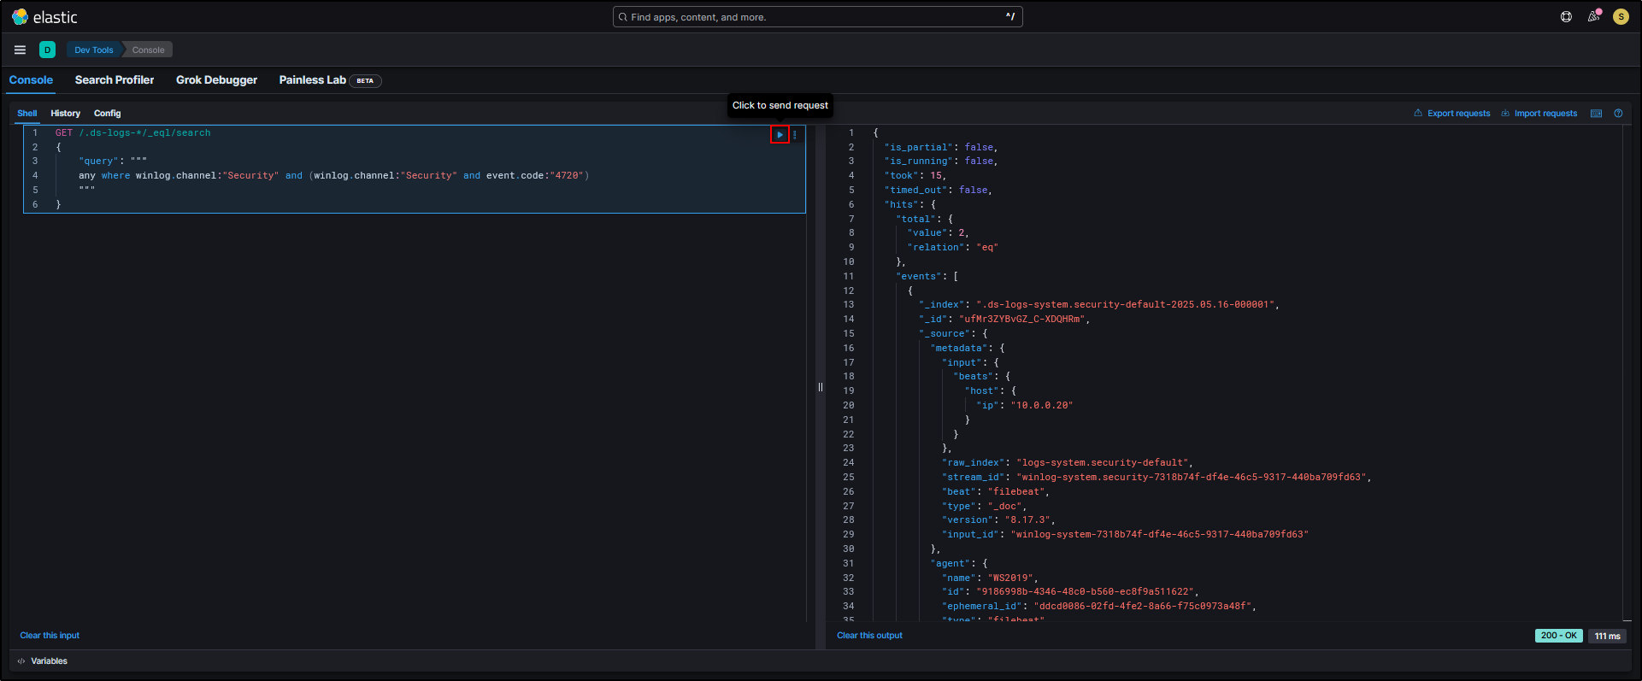The height and width of the screenshot is (681, 1642).
Task: Switch to the Search Profiler tab
Action: point(115,80)
